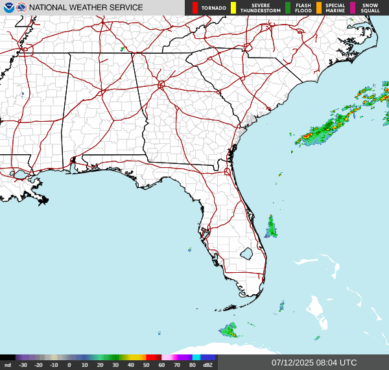The height and width of the screenshot is (370, 389).
Task: Click the 'TORNADO' legend label
Action: click(x=214, y=8)
